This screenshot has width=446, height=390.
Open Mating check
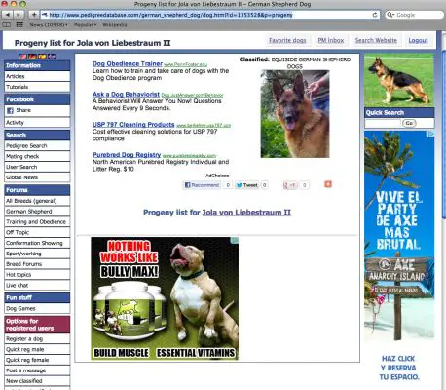[37, 156]
